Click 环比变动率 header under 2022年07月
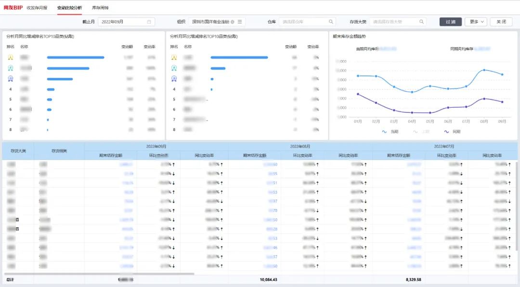 (447, 156)
